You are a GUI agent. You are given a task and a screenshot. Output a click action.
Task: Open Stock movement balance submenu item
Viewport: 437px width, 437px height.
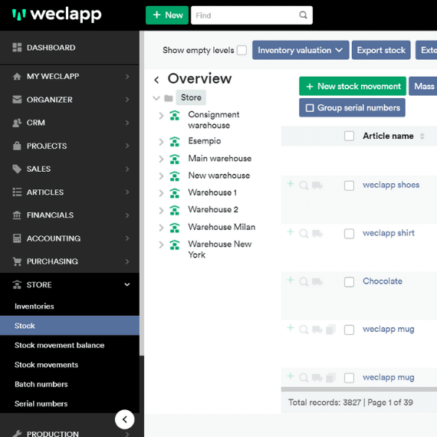click(70, 345)
